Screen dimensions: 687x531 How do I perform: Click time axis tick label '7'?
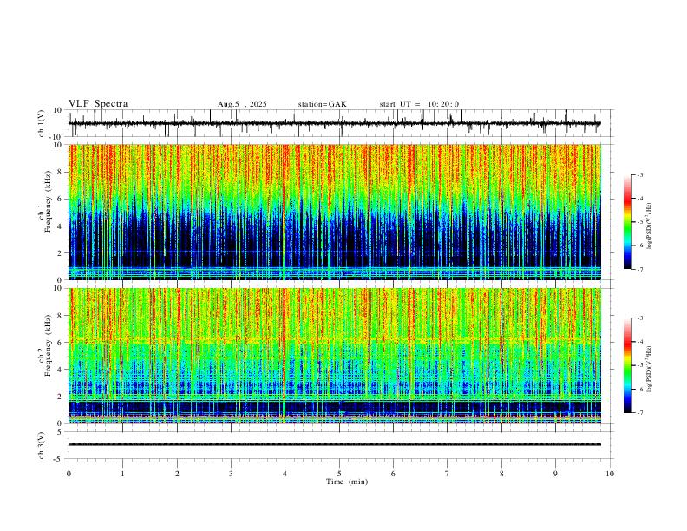coord(448,474)
